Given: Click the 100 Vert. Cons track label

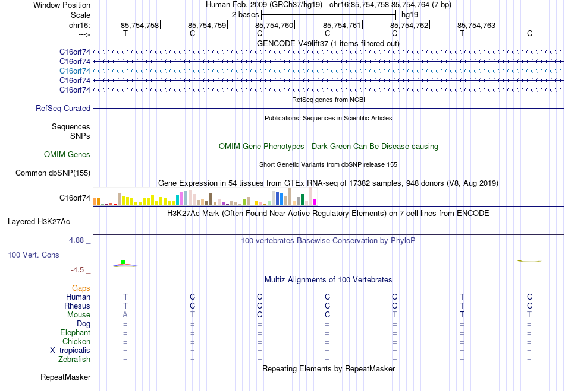Looking at the screenshot, I should [x=33, y=255].
